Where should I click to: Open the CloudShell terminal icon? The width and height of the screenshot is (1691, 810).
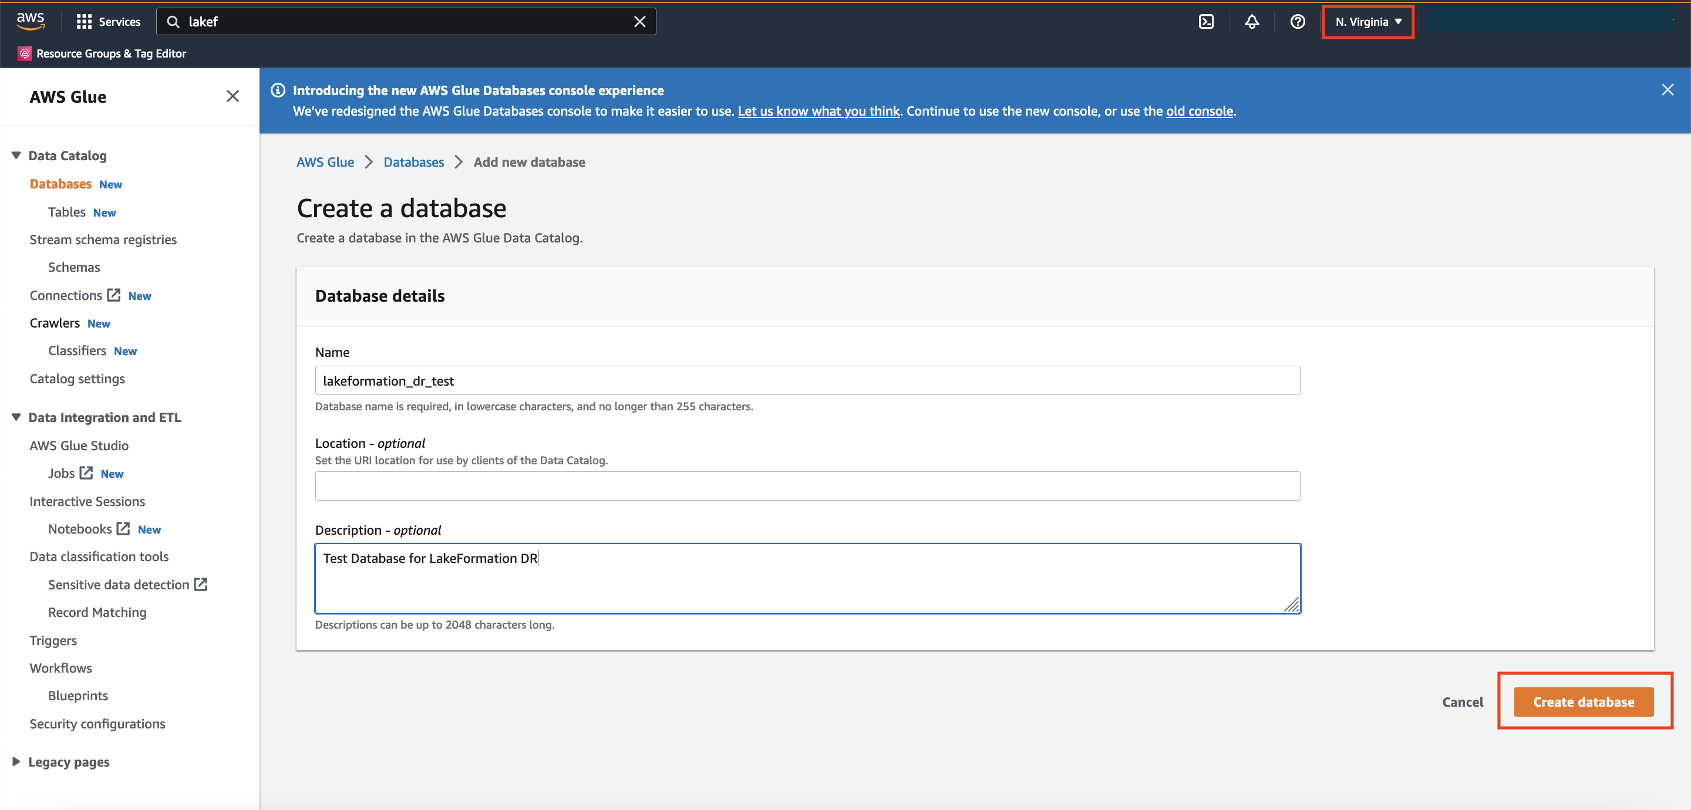click(1206, 22)
